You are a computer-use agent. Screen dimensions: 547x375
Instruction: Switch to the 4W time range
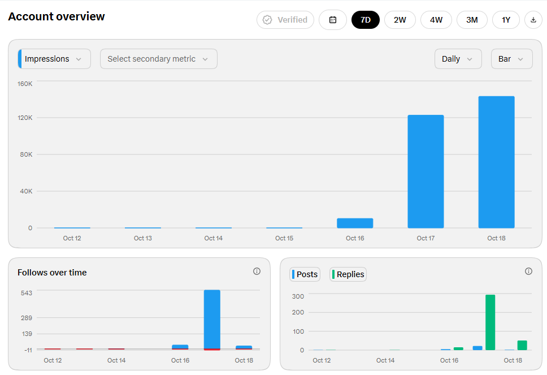pos(436,20)
